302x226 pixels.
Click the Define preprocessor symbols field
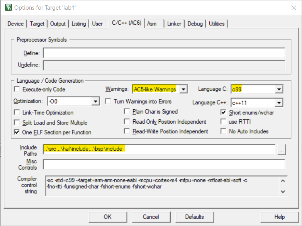coord(164,53)
